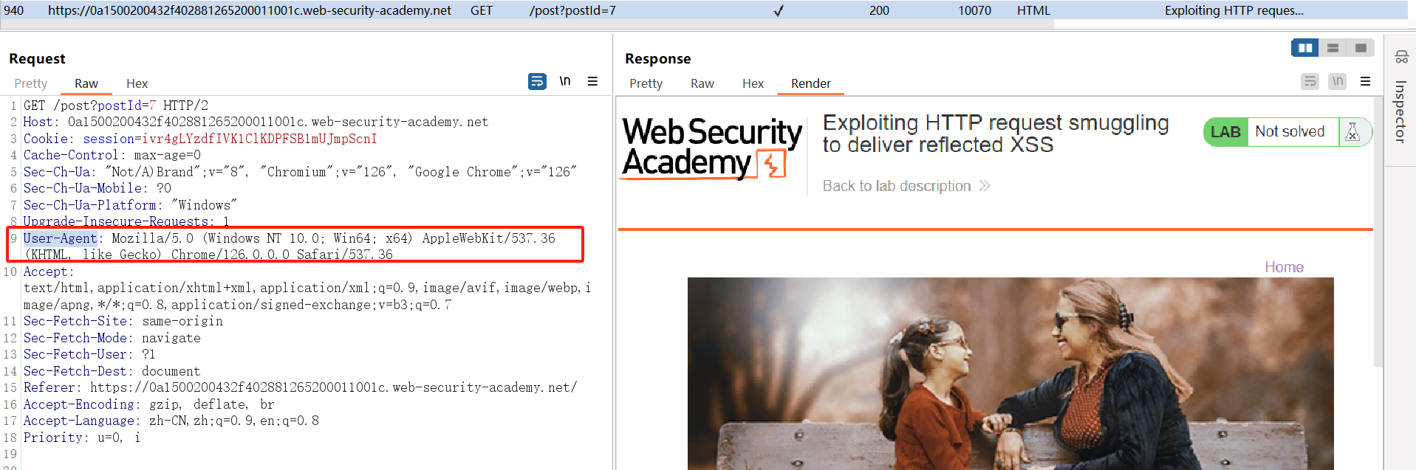Click the User-Agent header name
This screenshot has height=470, width=1416.
(x=60, y=238)
